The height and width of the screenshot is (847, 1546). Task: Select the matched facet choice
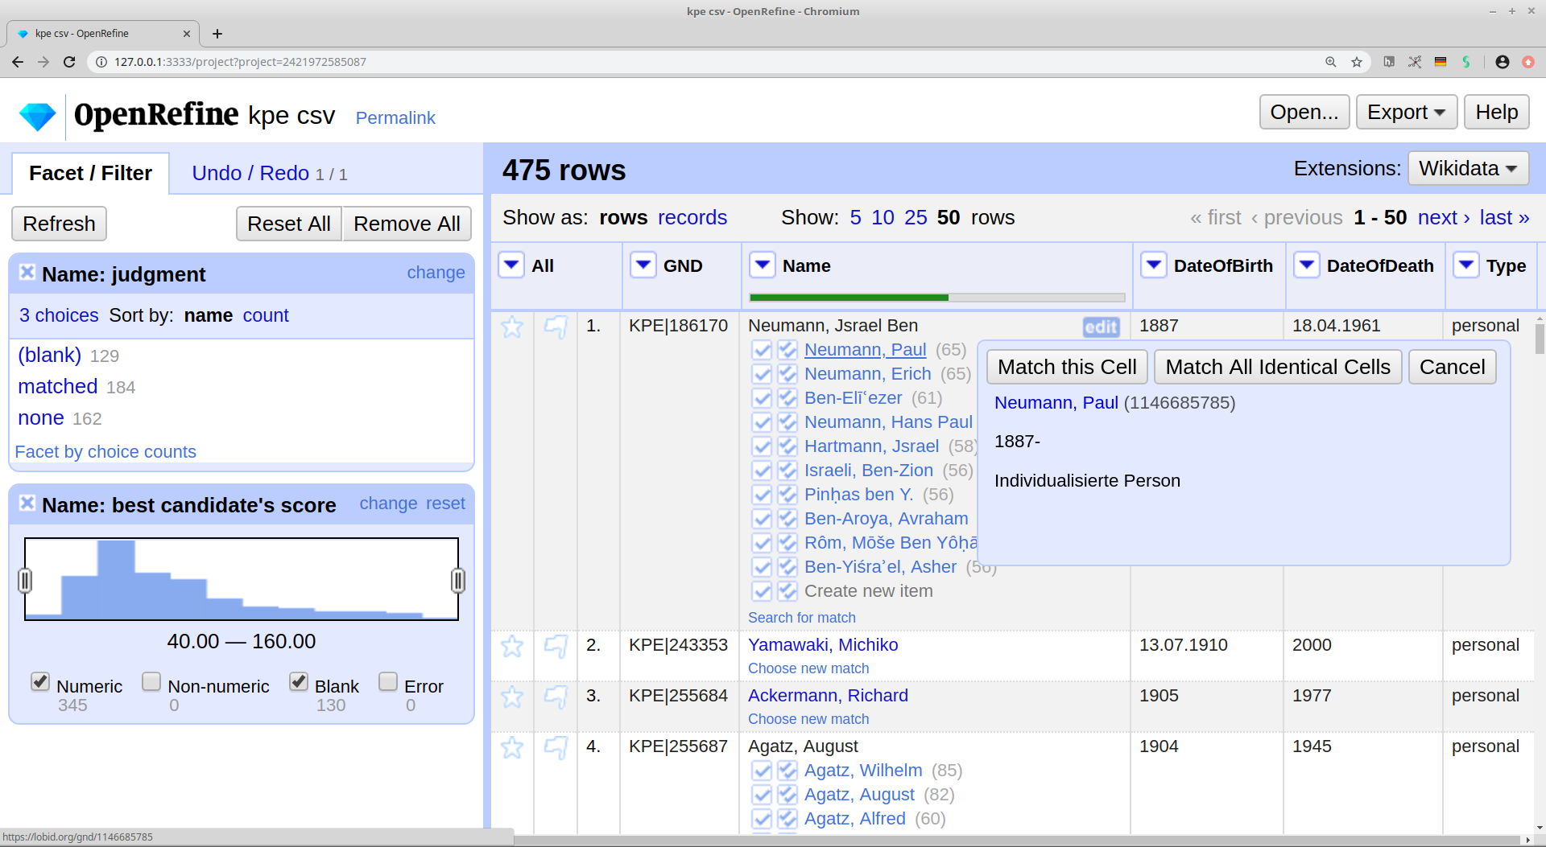tap(58, 387)
